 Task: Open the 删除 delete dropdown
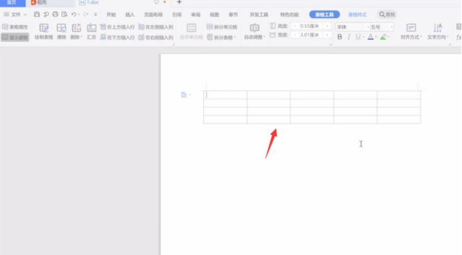click(76, 31)
